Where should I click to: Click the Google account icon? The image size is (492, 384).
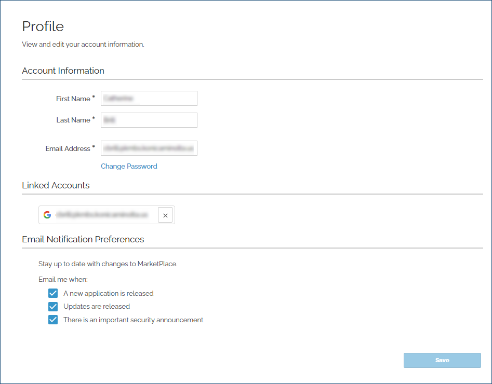[x=47, y=214]
